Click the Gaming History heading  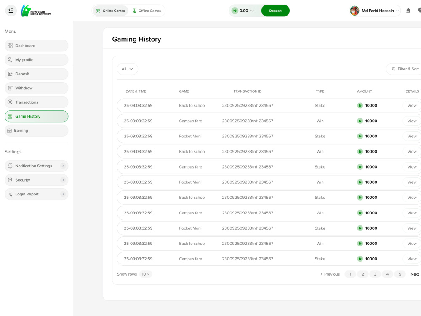(x=136, y=39)
